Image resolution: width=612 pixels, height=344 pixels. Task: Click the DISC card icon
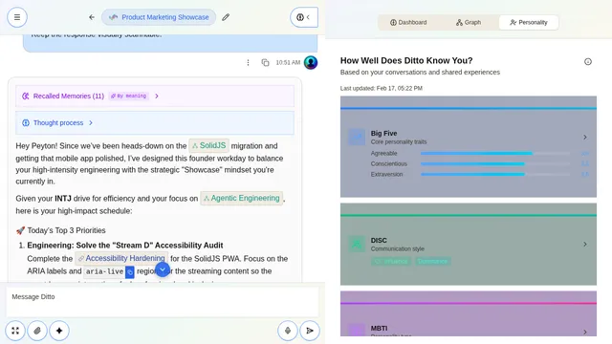357,245
